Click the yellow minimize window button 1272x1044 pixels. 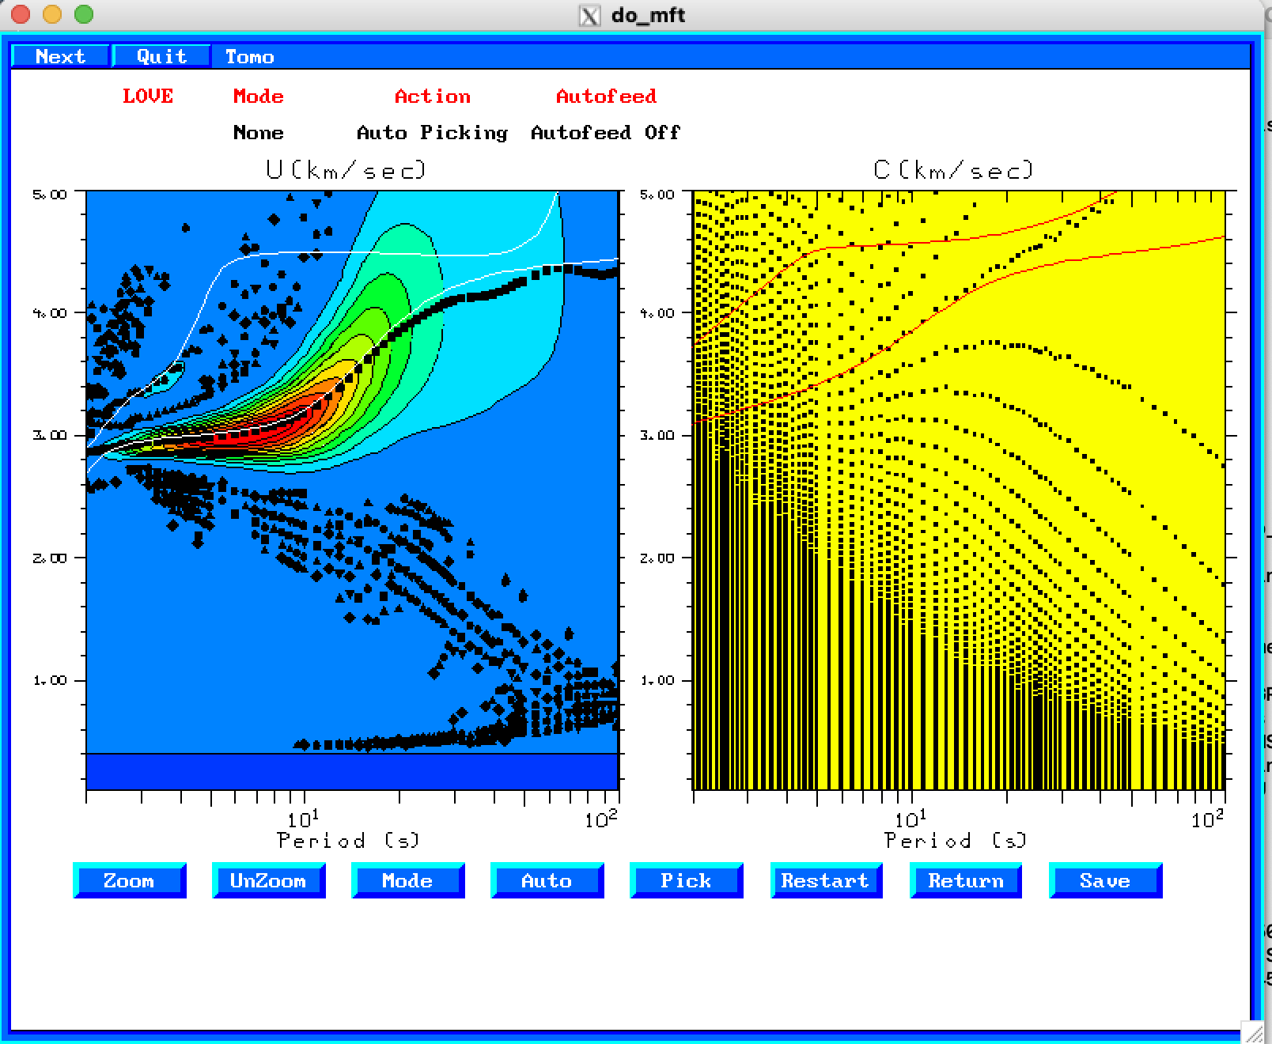[x=51, y=14]
